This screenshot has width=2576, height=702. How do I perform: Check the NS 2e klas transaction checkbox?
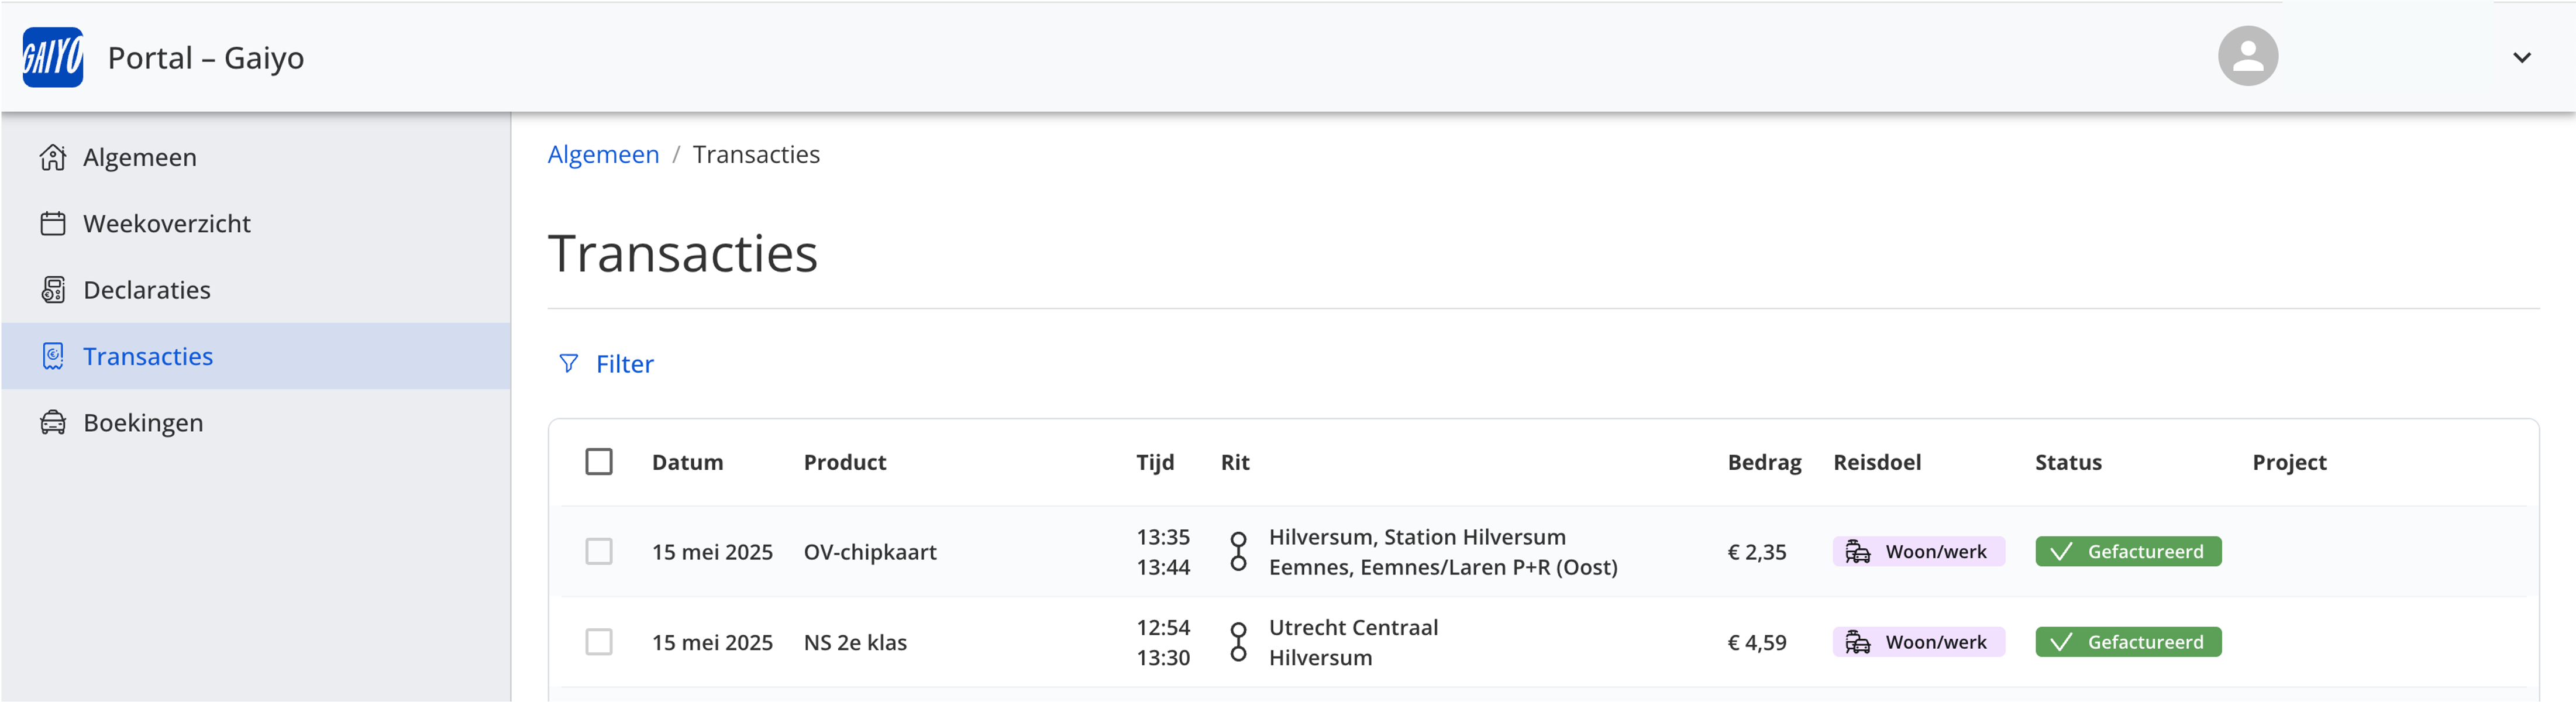point(599,642)
